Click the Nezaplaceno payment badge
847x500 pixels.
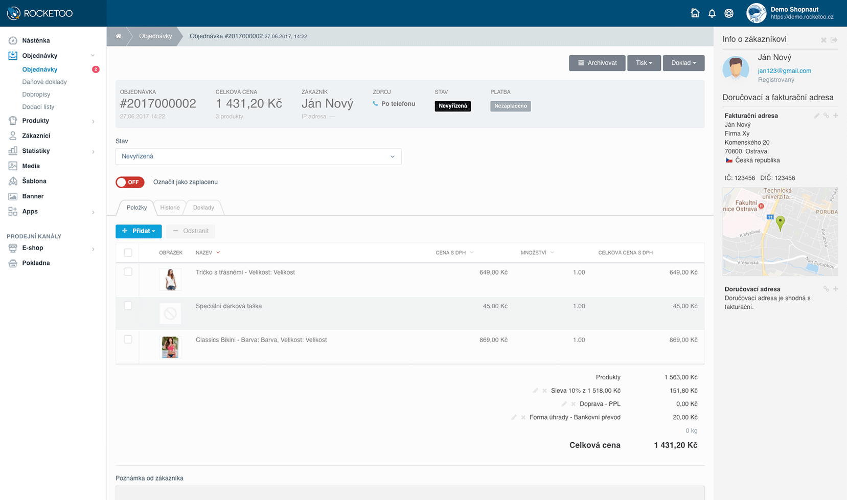tap(510, 106)
